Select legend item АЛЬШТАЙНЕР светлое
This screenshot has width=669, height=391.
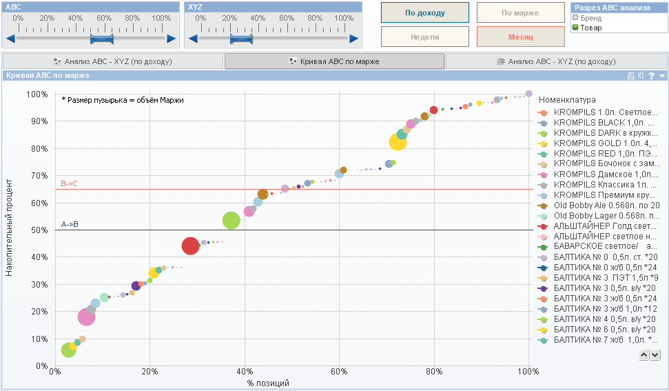coord(598,236)
